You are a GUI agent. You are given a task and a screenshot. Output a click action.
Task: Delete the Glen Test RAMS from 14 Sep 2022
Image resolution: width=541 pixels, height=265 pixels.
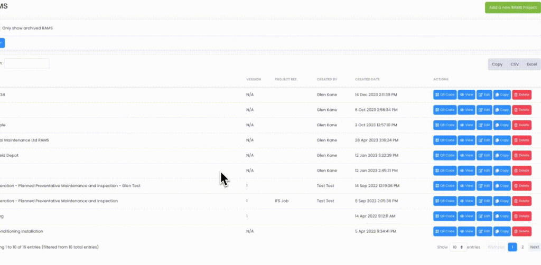coord(521,186)
